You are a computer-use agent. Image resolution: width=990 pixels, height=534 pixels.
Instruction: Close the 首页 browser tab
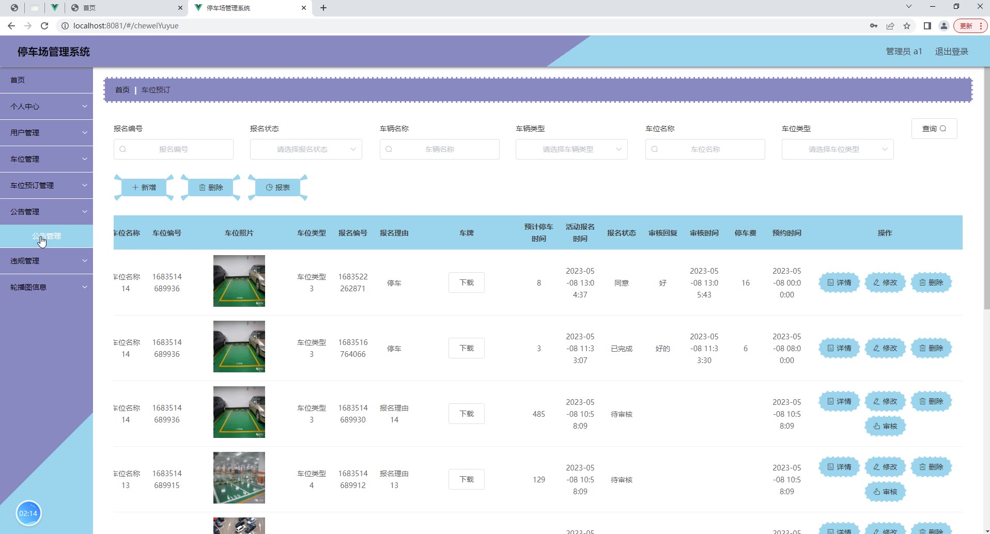coord(180,8)
